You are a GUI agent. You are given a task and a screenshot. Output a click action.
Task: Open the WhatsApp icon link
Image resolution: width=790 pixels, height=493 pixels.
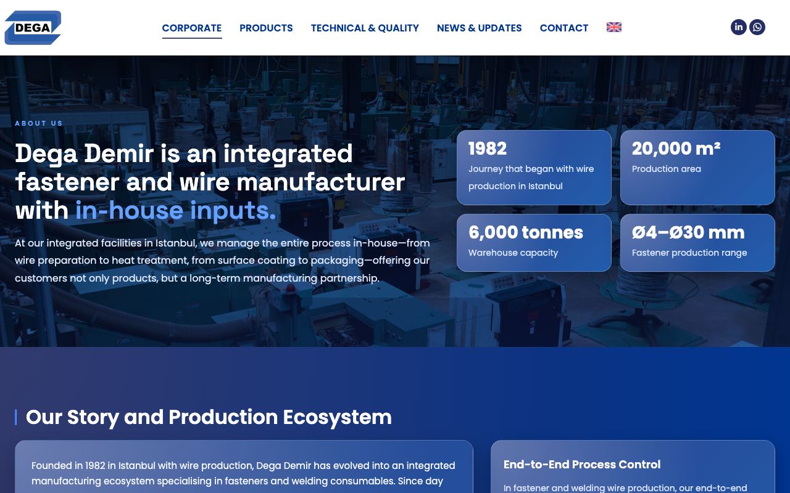tap(757, 27)
